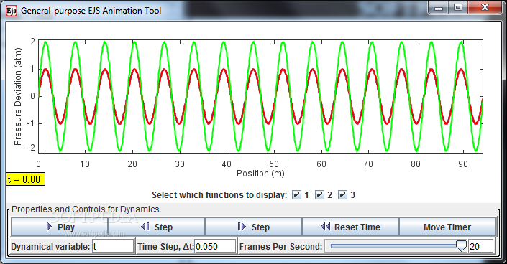Close the EJS Animation Tool window
The width and height of the screenshot is (507, 264).
tap(485, 8)
